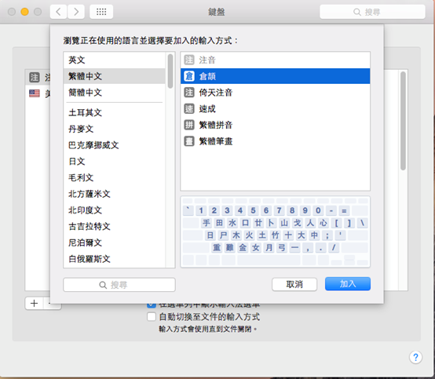Viewport: 435px width, 379px height.
Task: Click the language list scrollbar
Action: click(170, 71)
